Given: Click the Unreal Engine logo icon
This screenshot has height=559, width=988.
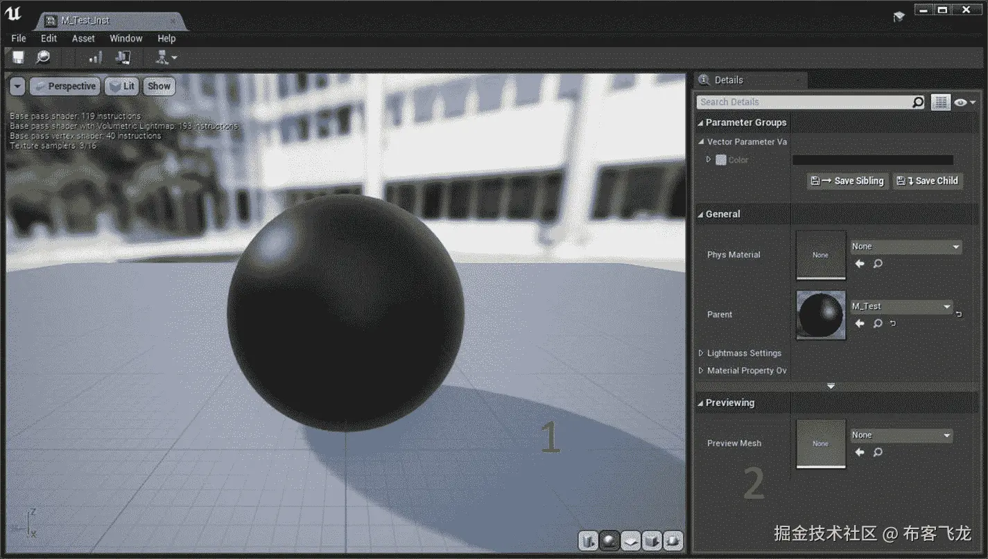Looking at the screenshot, I should coord(13,15).
